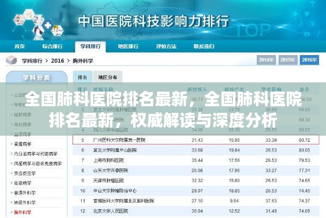
Task: Open the 综合排行 navigation item
Action: coord(52,46)
